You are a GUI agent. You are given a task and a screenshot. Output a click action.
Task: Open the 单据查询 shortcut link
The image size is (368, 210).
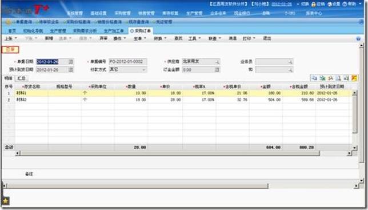click(x=24, y=22)
